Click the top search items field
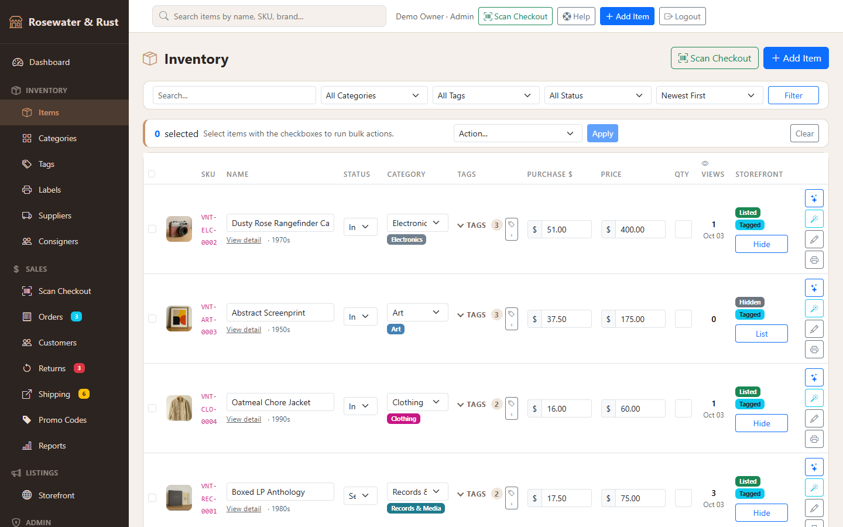843x527 pixels. point(269,16)
